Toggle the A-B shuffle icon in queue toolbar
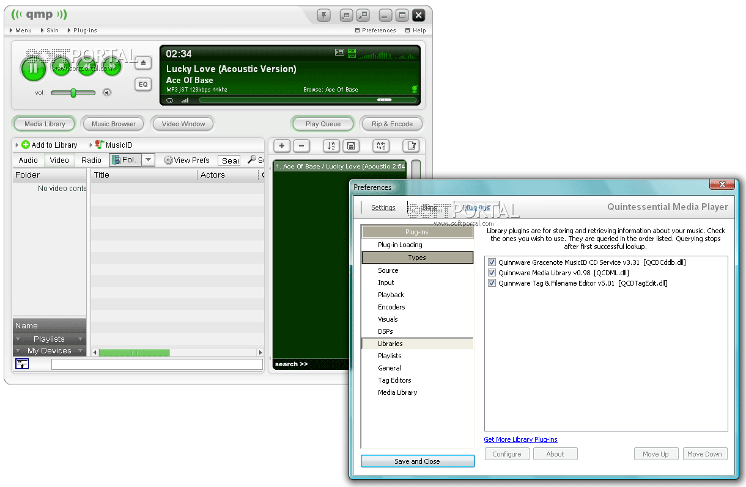The height and width of the screenshot is (487, 746). (x=381, y=145)
